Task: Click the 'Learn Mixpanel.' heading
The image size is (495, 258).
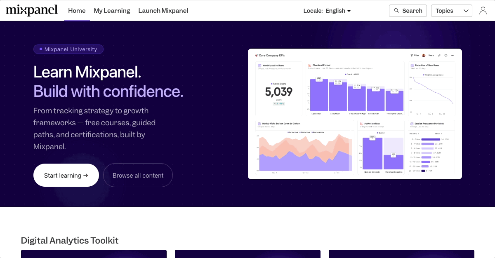Action: [x=87, y=72]
